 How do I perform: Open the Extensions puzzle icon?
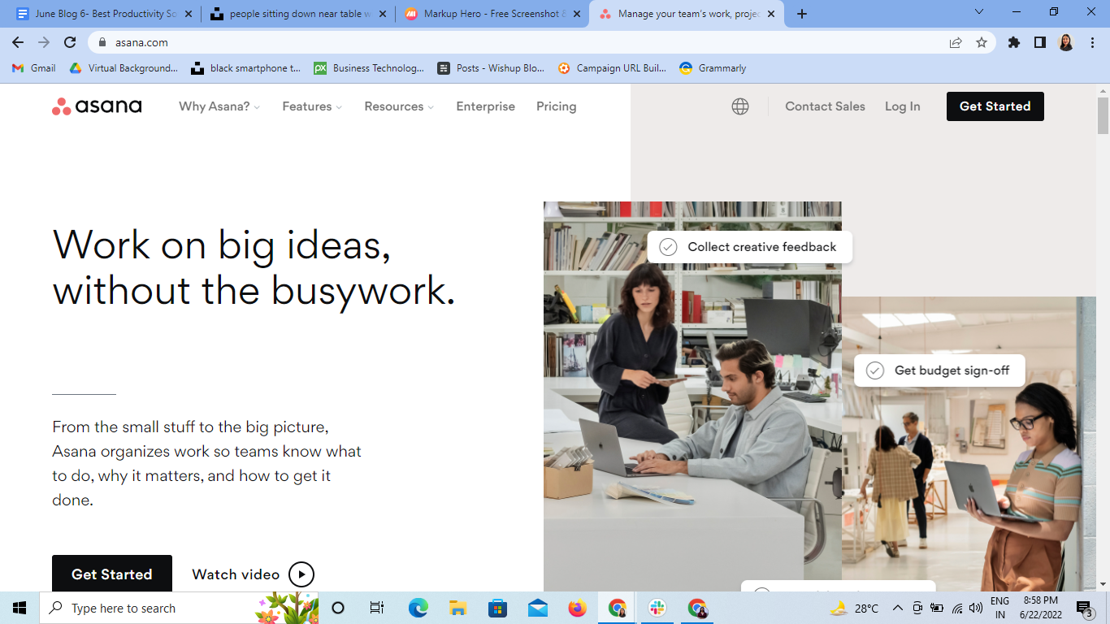[1014, 42]
